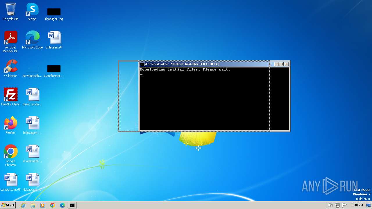Open Windows Explorer folder in taskbar
Image resolution: width=372 pixels, height=209 pixels.
coord(33,205)
